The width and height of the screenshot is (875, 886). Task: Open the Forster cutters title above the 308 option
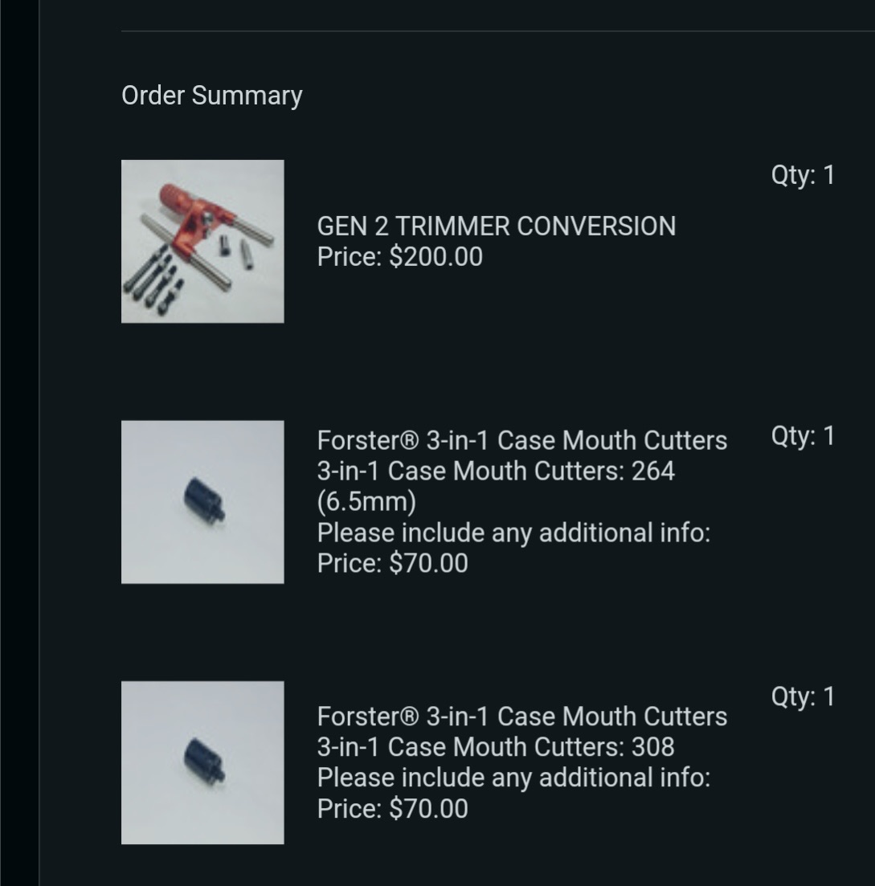coord(521,717)
